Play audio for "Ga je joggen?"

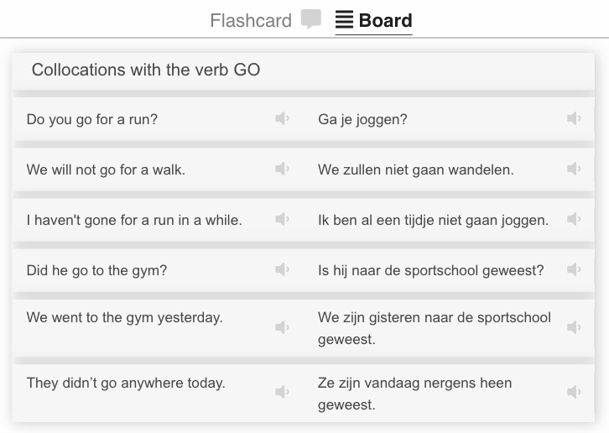[x=574, y=118]
